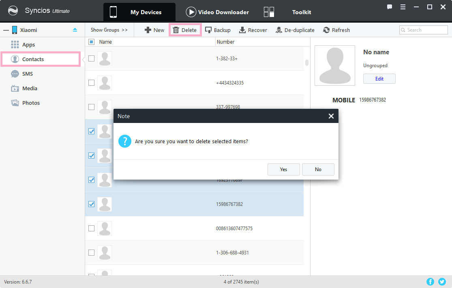This screenshot has width=452, height=288.
Task: Refresh the contacts list
Action: coord(336,30)
